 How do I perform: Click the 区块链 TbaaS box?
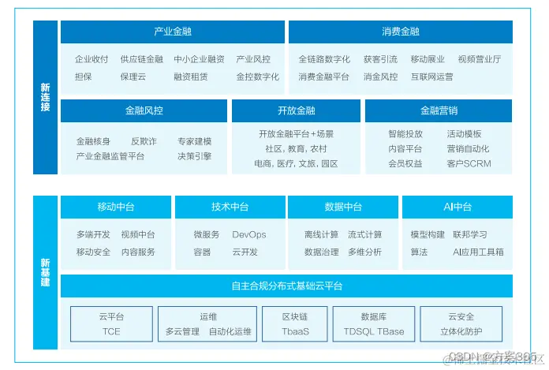coord(295,324)
